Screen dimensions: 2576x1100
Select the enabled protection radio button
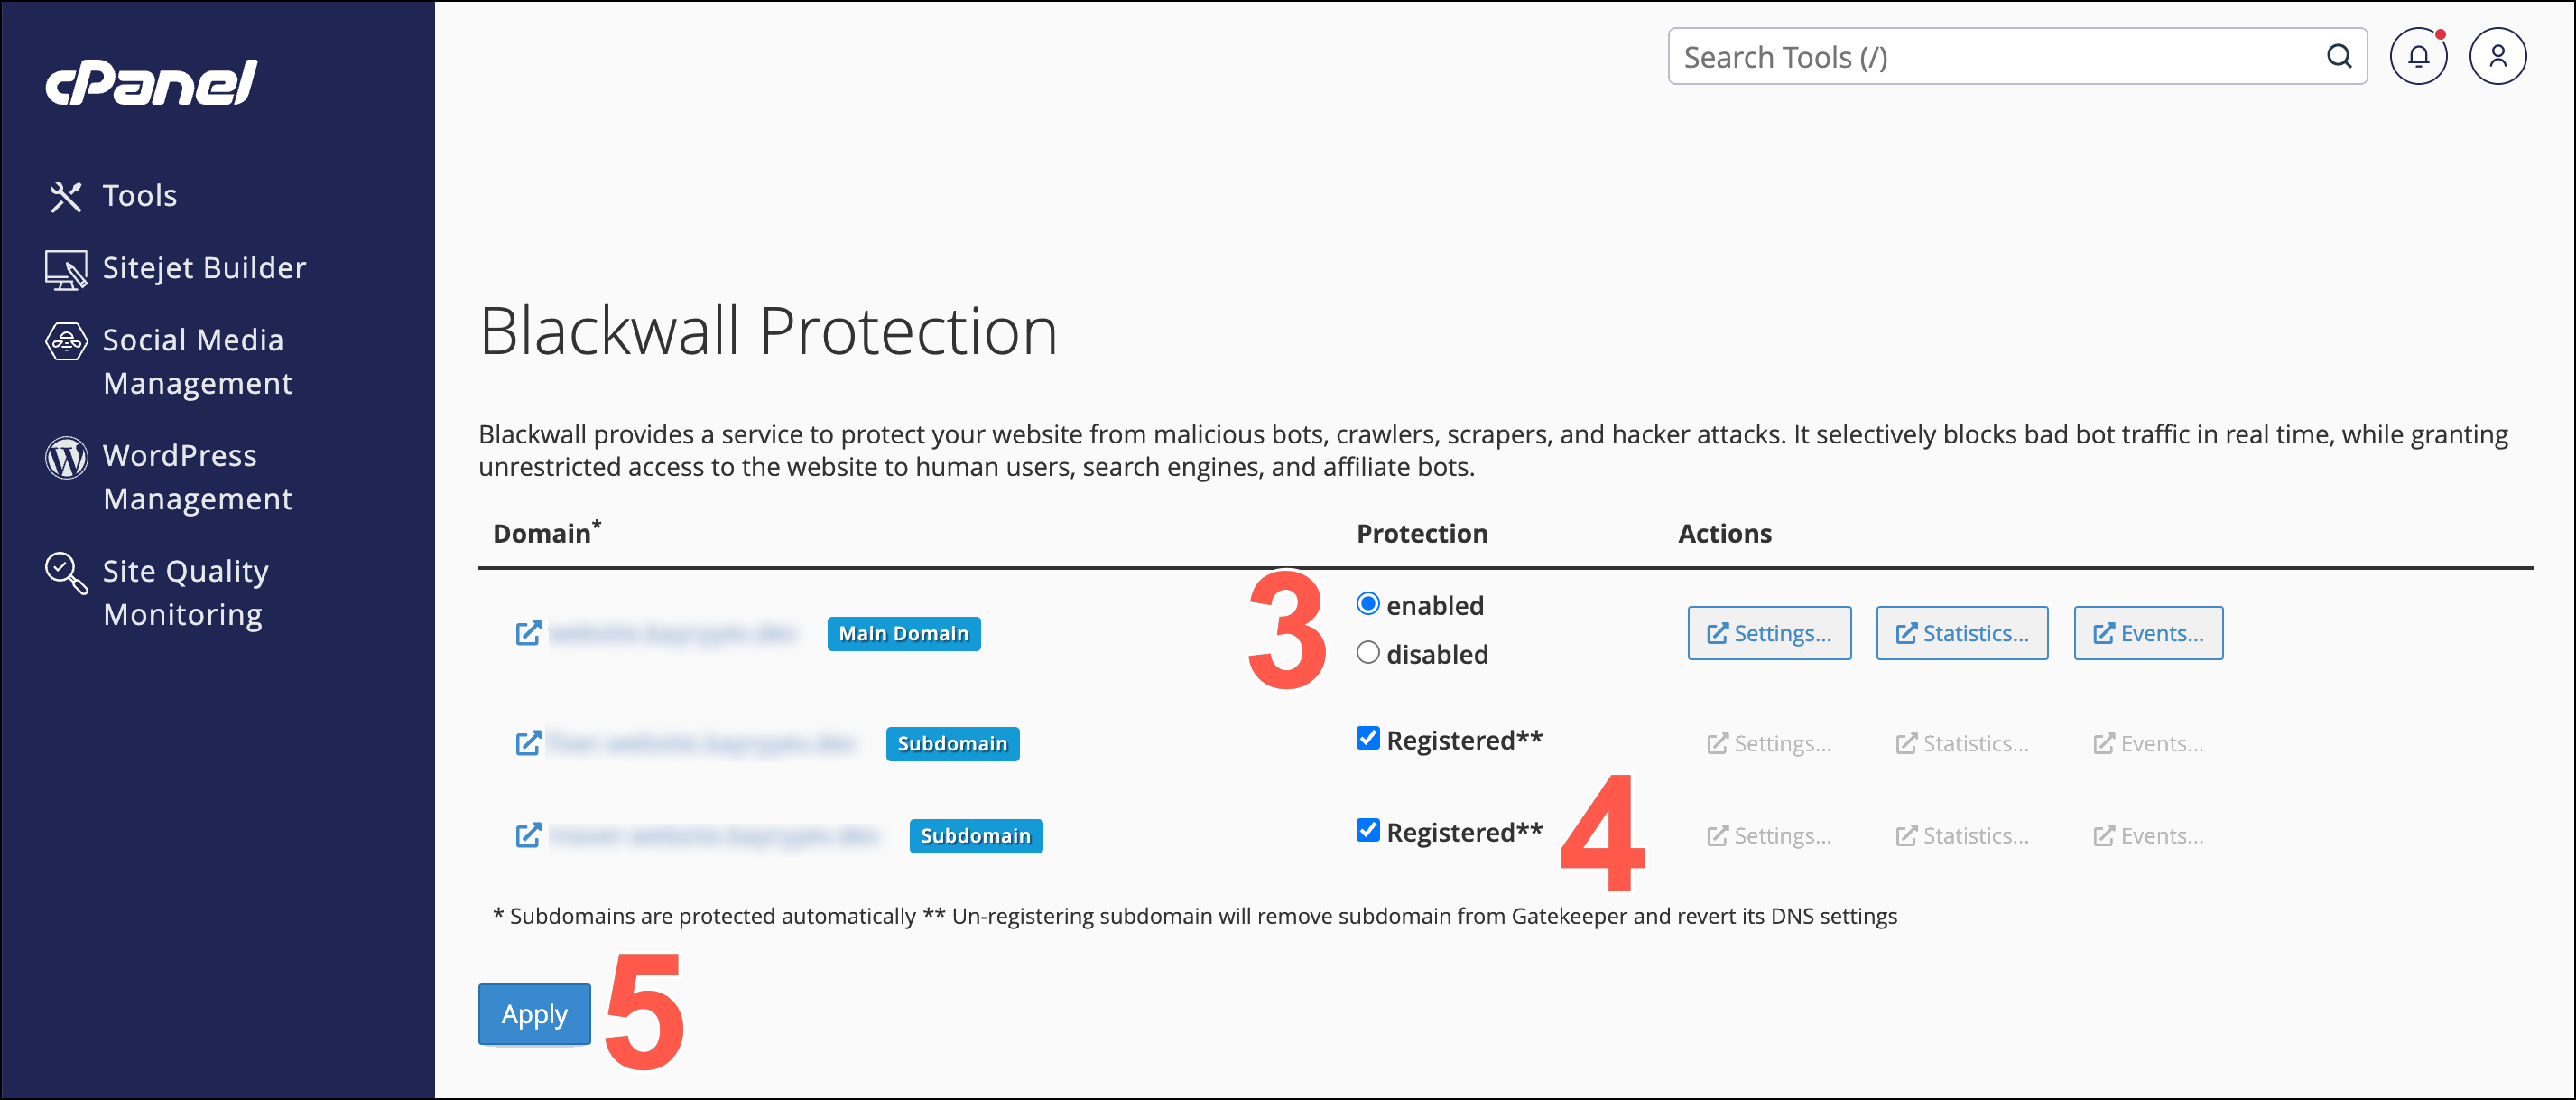(1367, 603)
